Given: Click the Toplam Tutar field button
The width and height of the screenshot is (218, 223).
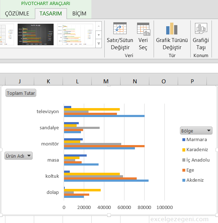Looking at the screenshot, I should [21, 93].
